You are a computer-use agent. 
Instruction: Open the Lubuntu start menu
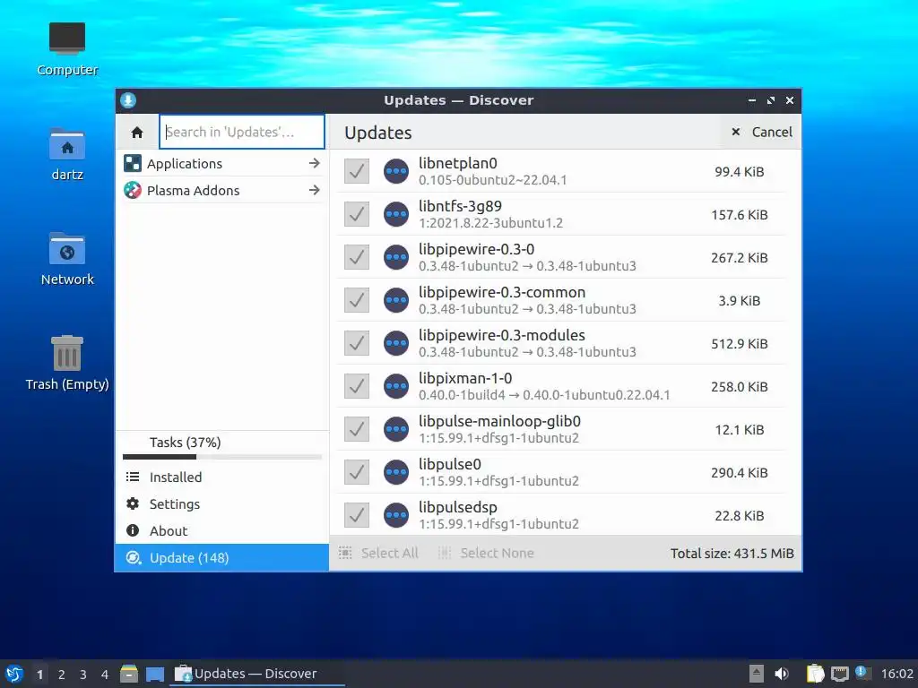14,674
